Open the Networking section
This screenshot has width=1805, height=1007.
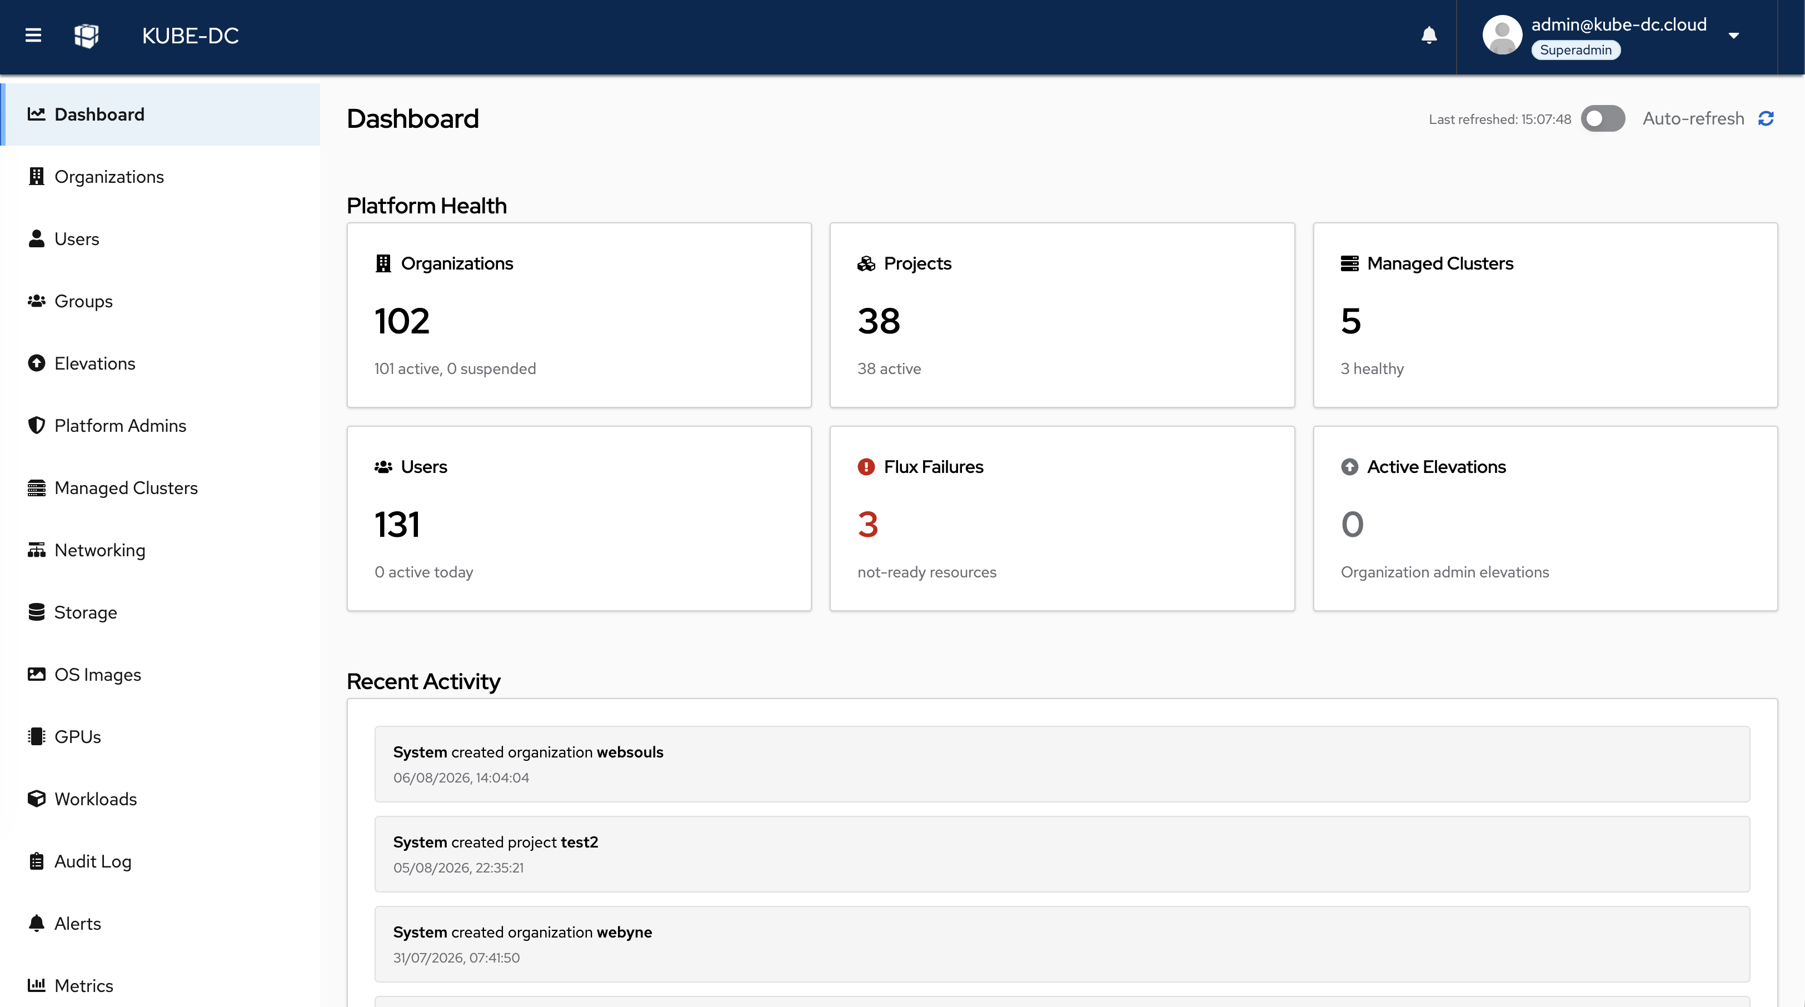161,550
